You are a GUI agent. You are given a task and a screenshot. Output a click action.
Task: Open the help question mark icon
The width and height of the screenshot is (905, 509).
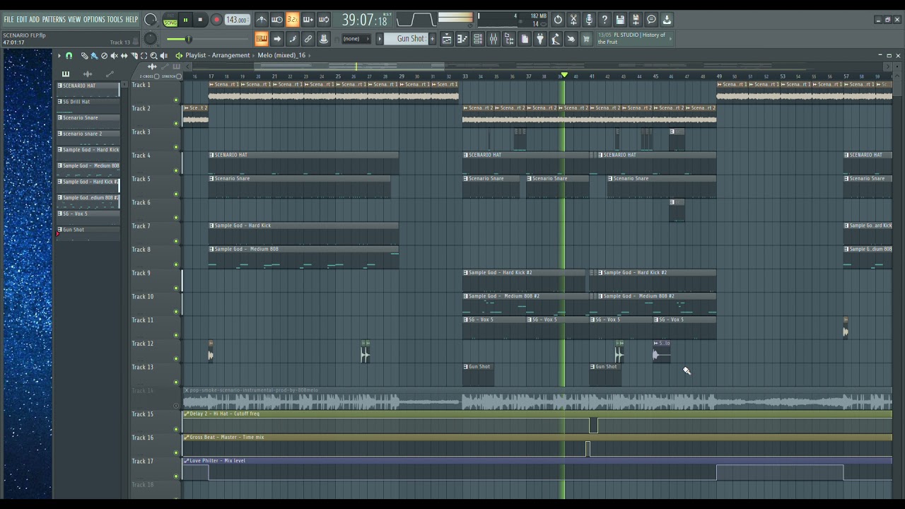[x=604, y=20]
